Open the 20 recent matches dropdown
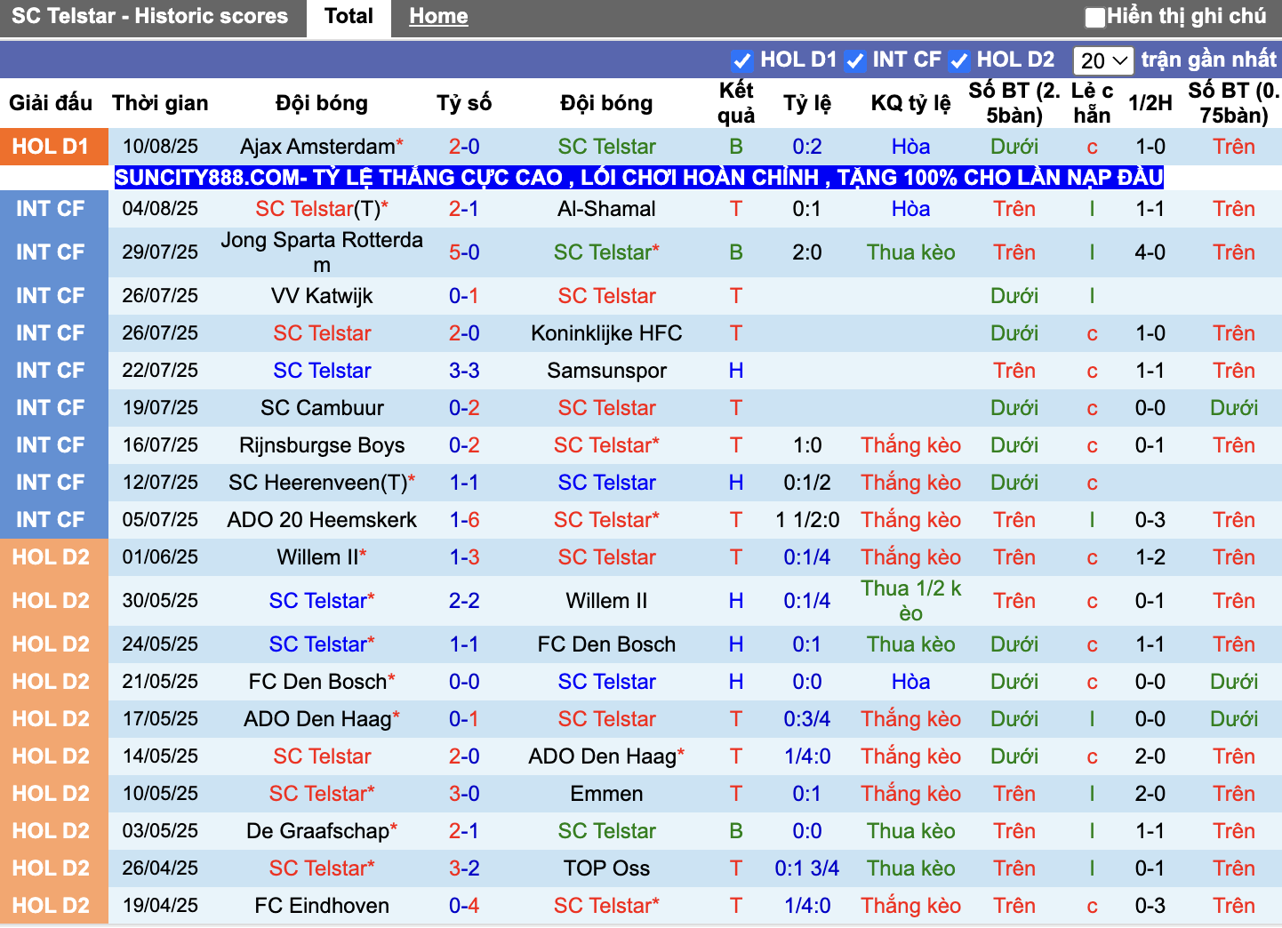The height and width of the screenshot is (928, 1282). pyautogui.click(x=1103, y=60)
